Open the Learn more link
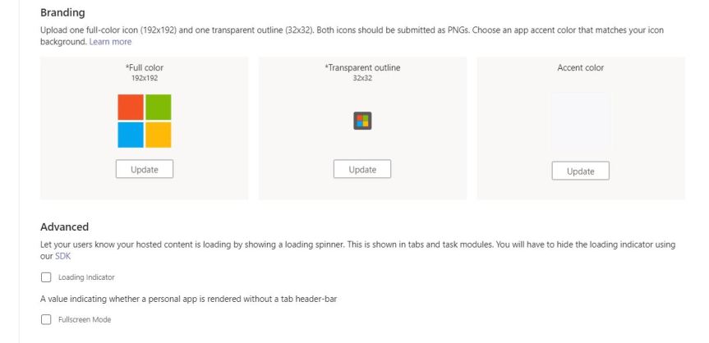 pos(110,42)
